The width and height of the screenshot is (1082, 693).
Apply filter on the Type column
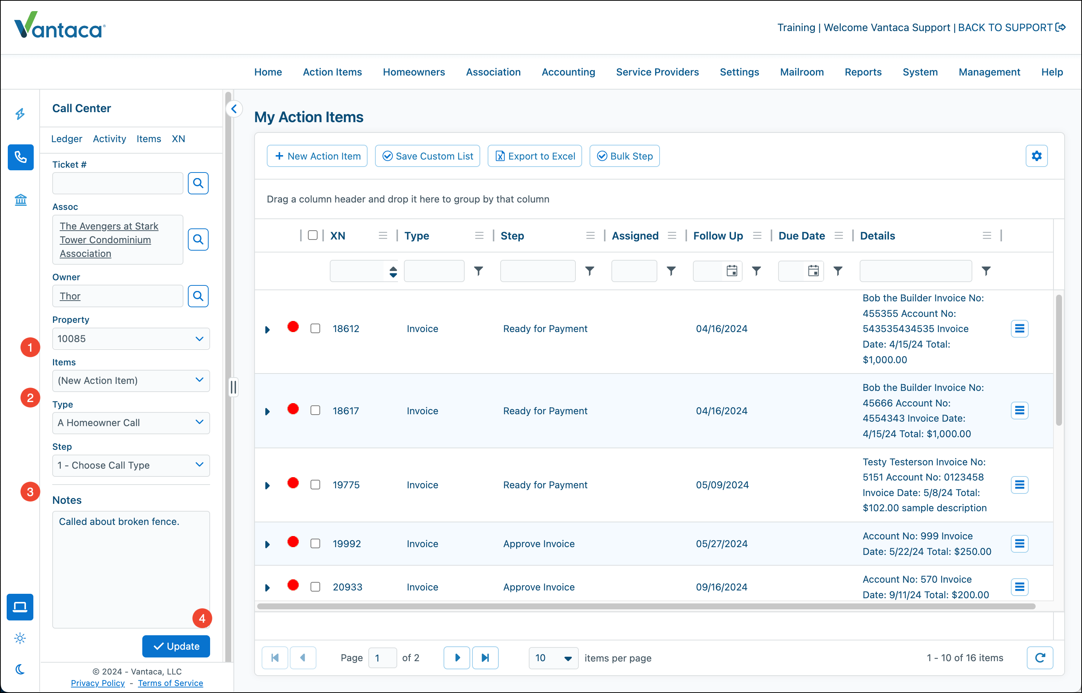coord(478,271)
